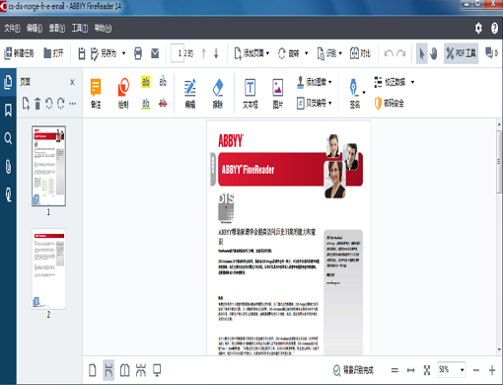Open the Add Stamp (添加图章) dropdown
The height and width of the screenshot is (385, 503).
pyautogui.click(x=314, y=82)
